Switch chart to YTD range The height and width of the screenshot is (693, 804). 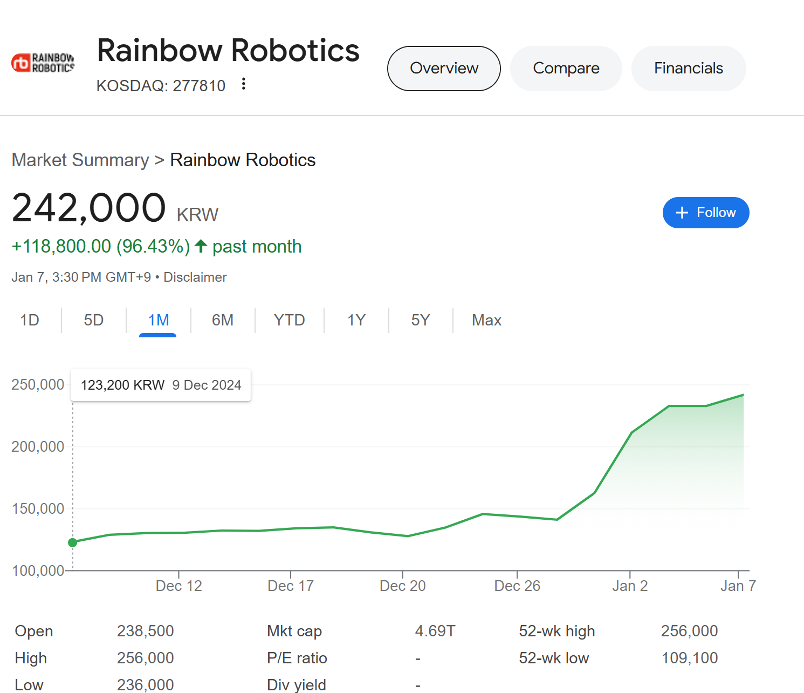point(290,320)
